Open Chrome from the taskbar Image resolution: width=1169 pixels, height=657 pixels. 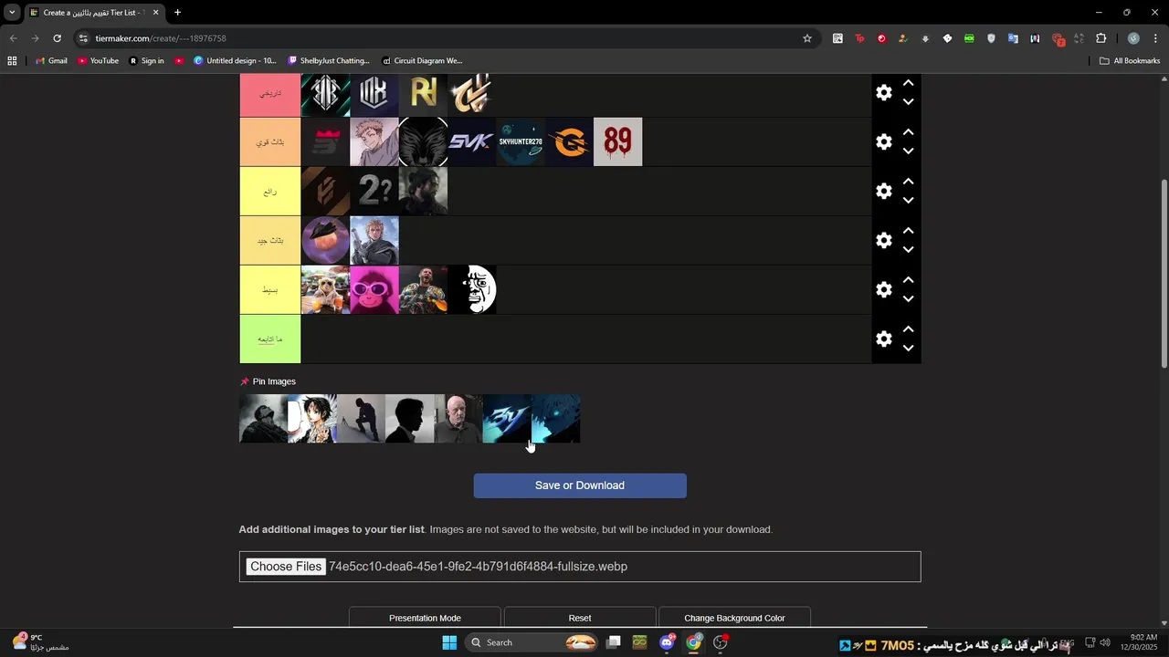(694, 642)
